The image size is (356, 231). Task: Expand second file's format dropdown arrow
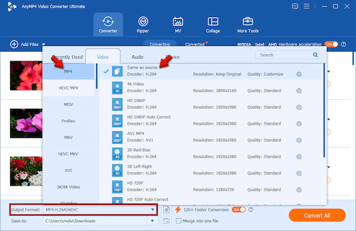329,119
